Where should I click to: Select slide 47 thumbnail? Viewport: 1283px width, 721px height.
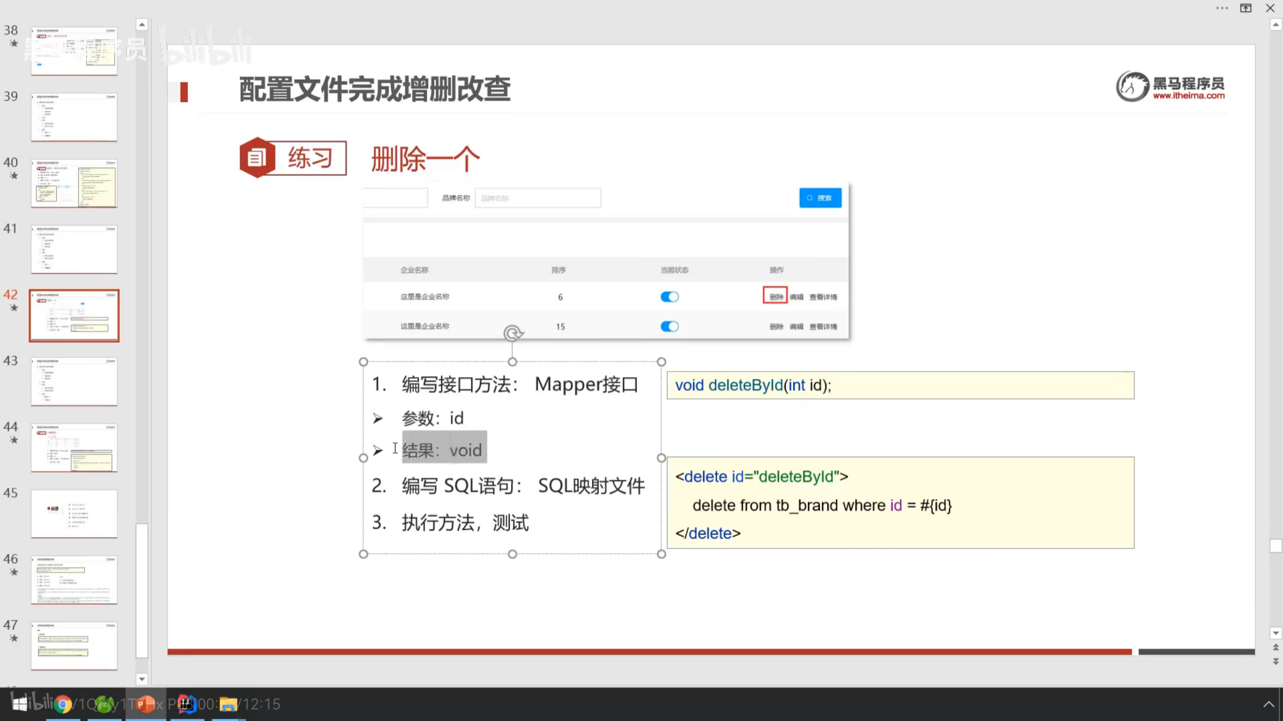pos(74,646)
